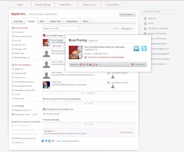Click the connection icon beside former employees text
The image size is (184, 152).
[x=44, y=99]
